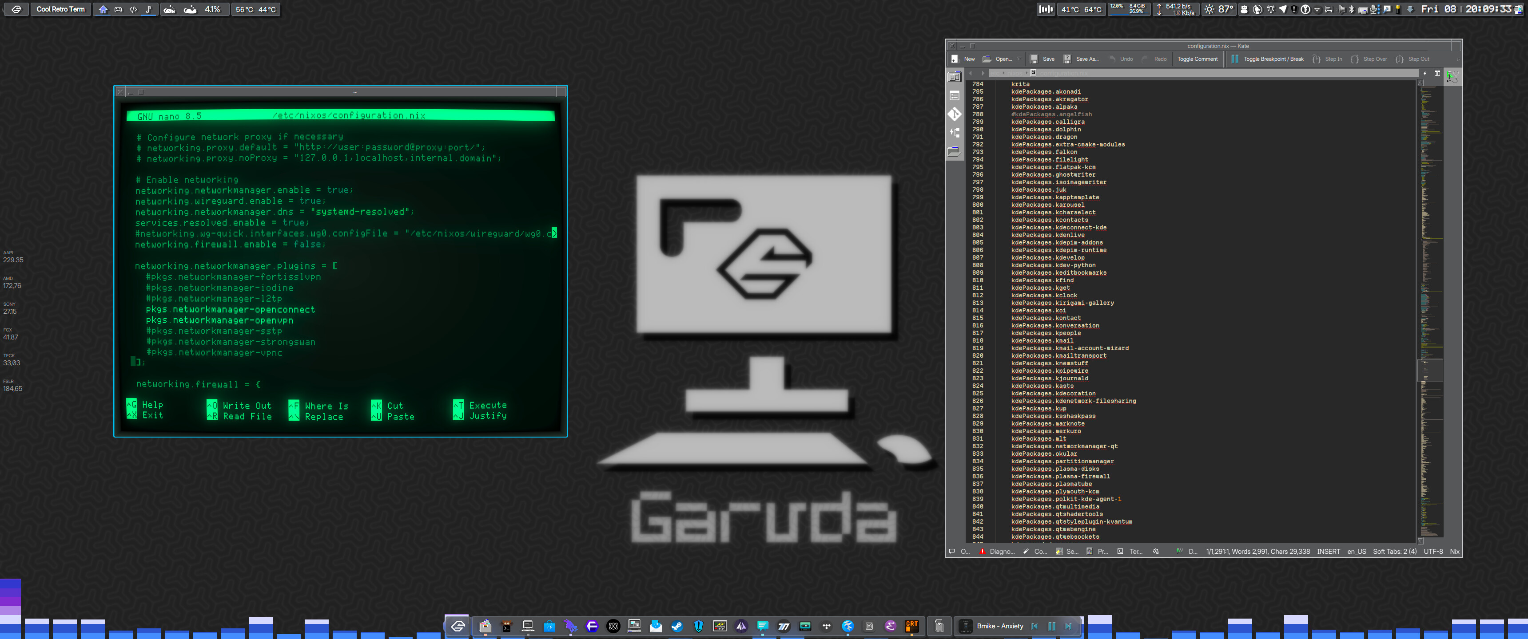The image size is (1528, 639).
Task: Open the Documents sidebar panel icon
Action: (x=954, y=77)
